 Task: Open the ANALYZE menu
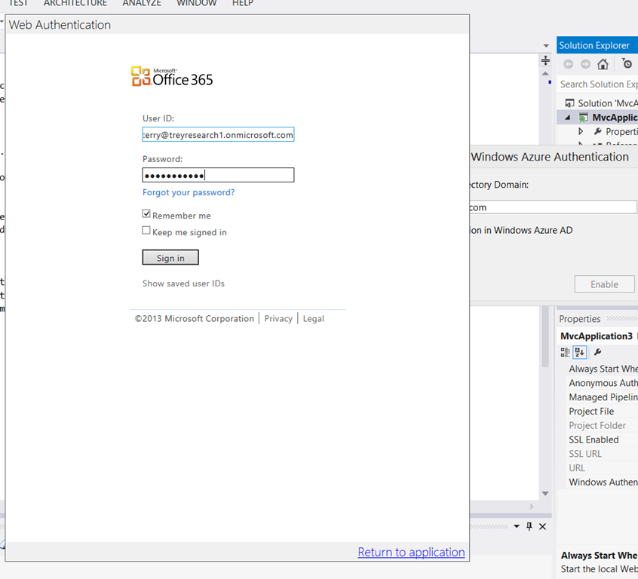(142, 3)
